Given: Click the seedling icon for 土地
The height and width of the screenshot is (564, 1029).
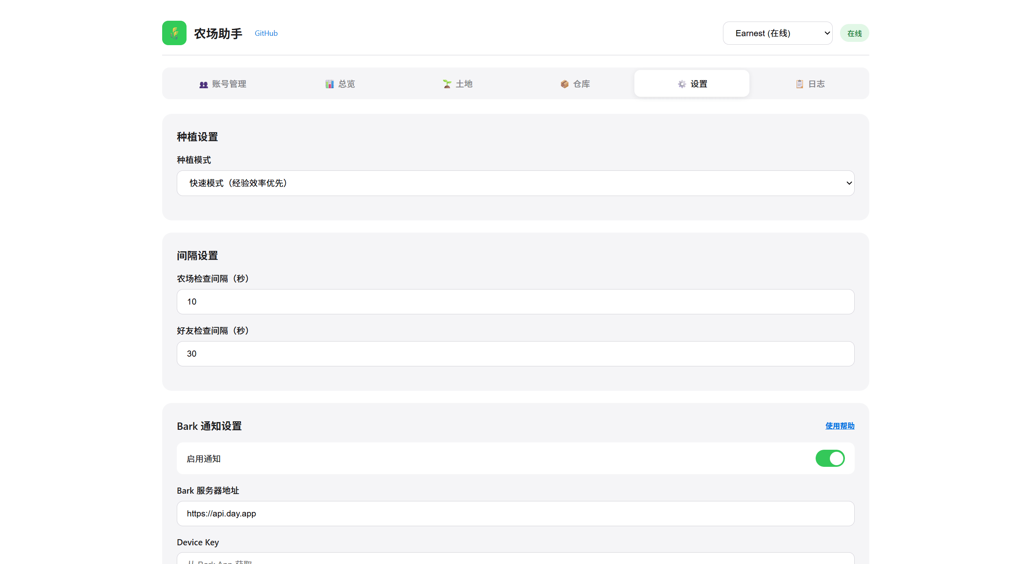Looking at the screenshot, I should point(447,84).
